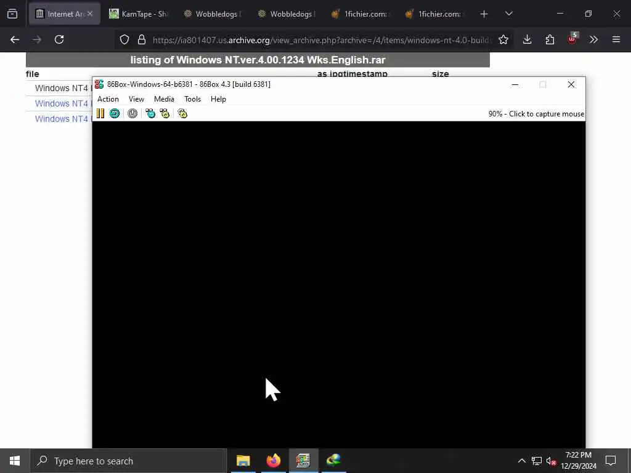Open the Media menu in 86Box
The image size is (631, 473).
(164, 99)
